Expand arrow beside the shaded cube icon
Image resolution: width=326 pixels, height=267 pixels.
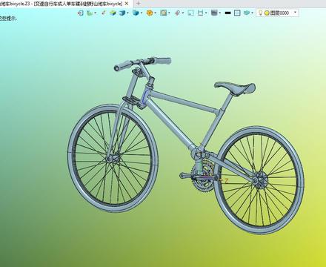128,13
